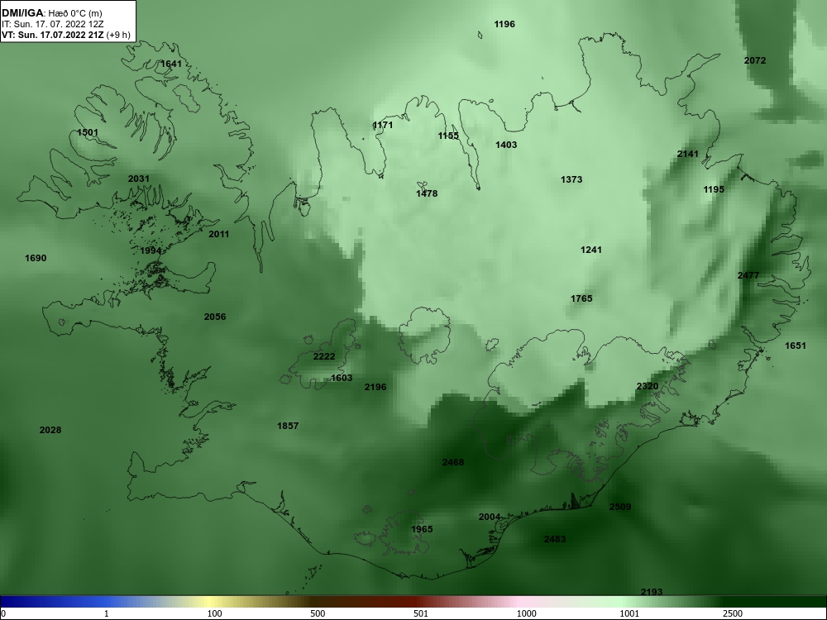The width and height of the screenshot is (827, 620).
Task: Click the 1994 value among the islets
Action: click(151, 250)
